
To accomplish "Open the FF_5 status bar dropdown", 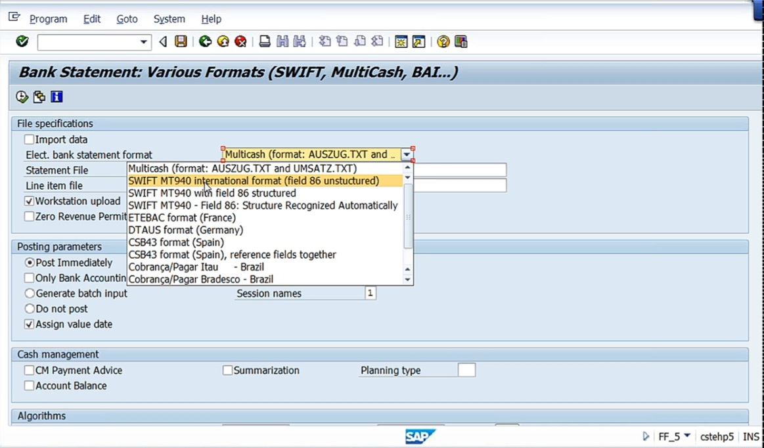I will 687,436.
